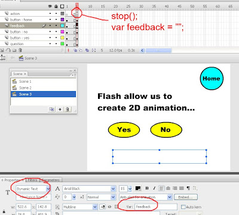This screenshot has width=239, height=215.
Task: Click the Scene panel tab
Action: click(19, 74)
